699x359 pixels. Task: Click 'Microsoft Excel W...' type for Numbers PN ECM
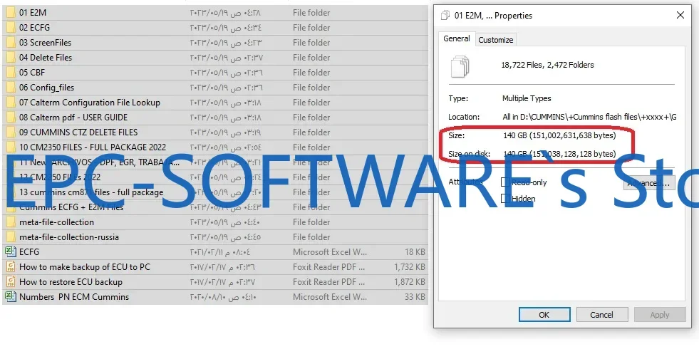tap(330, 296)
